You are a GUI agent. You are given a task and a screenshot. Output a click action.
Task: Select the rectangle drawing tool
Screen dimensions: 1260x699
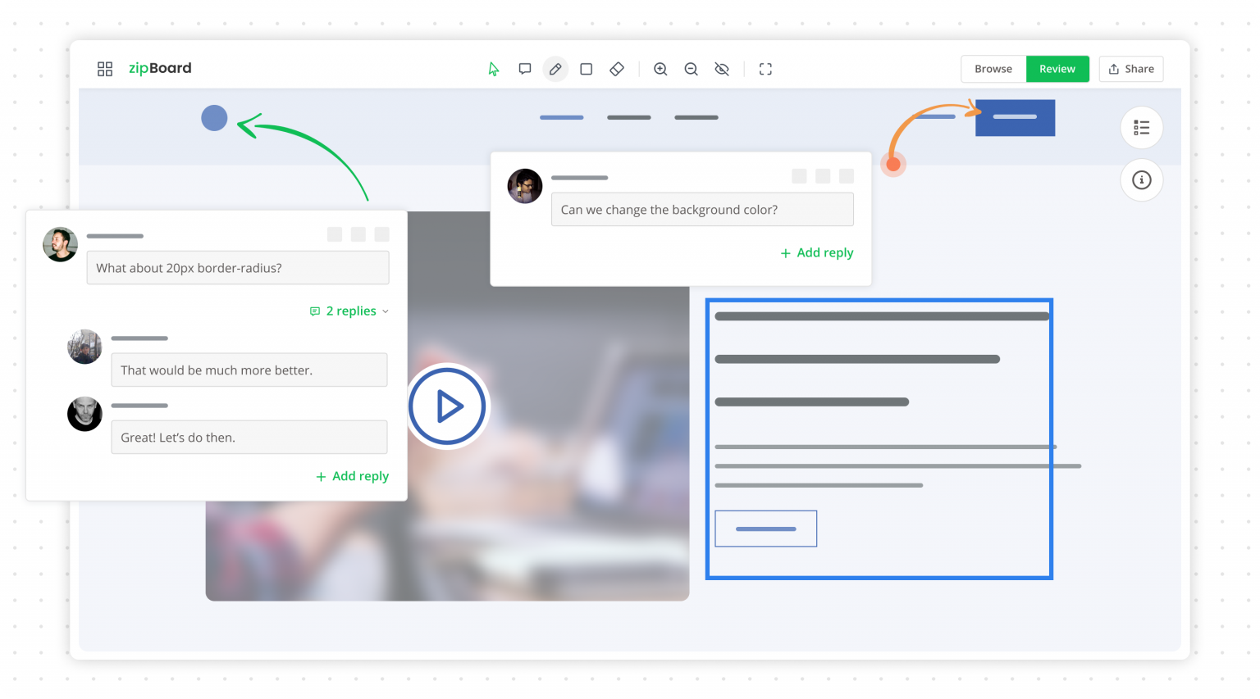tap(586, 69)
